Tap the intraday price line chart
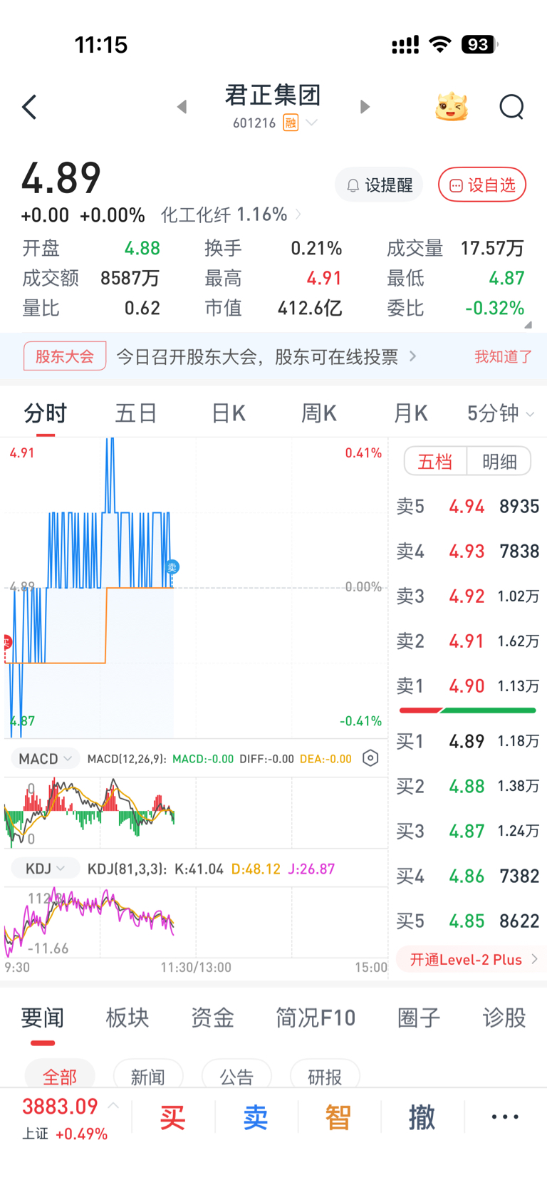The height and width of the screenshot is (1190, 547). click(x=196, y=588)
